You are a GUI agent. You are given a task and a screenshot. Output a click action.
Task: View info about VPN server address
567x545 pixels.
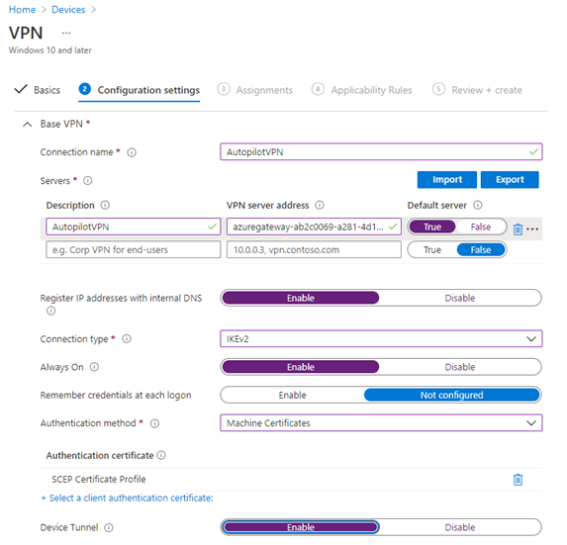tap(320, 206)
